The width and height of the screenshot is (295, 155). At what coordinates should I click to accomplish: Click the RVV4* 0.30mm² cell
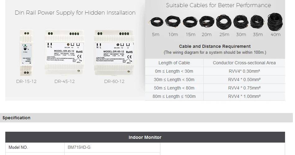pyautogui.click(x=244, y=71)
